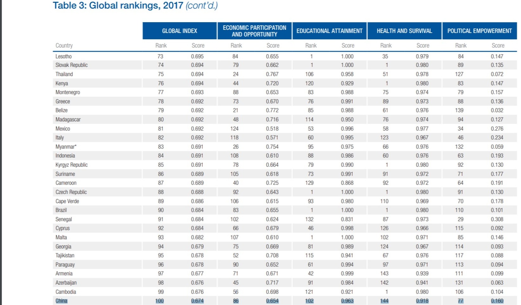Click China's political empowerment score 0.160
The height and width of the screenshot is (305, 521).
click(497, 301)
